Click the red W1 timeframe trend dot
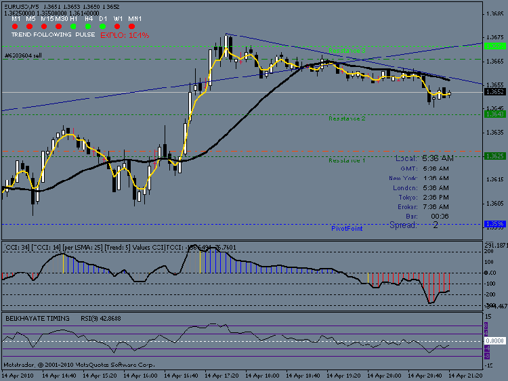 click(117, 26)
